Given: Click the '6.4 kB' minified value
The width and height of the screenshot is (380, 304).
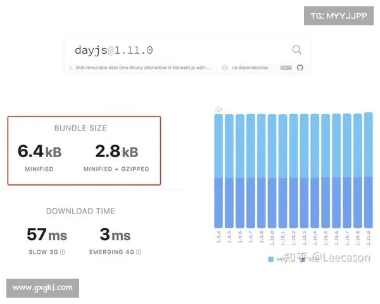Looking at the screenshot, I should pos(39,151).
